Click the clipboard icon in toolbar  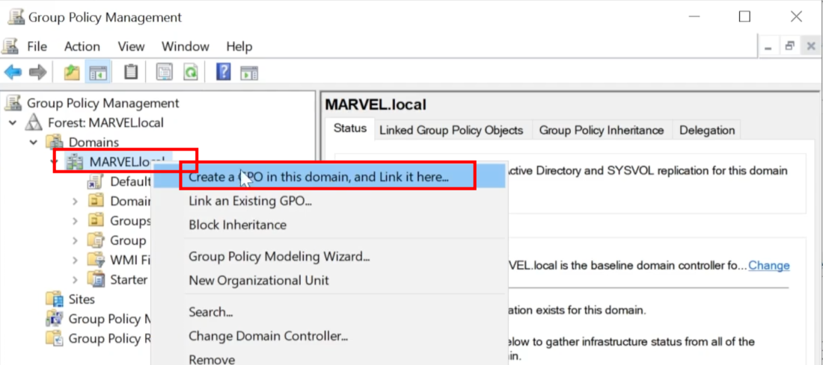(131, 72)
